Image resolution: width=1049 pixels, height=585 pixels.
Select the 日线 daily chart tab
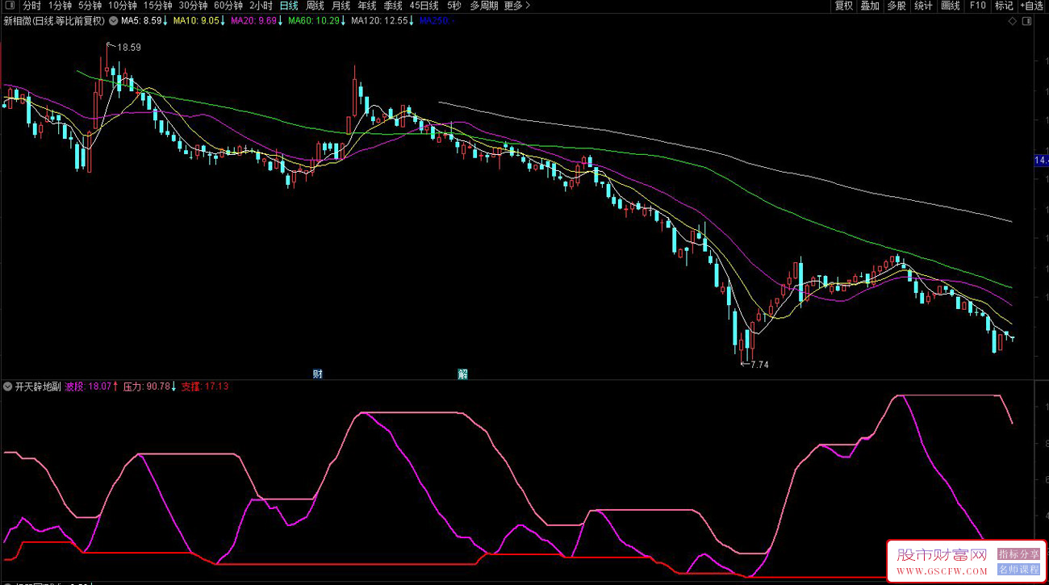click(x=289, y=6)
